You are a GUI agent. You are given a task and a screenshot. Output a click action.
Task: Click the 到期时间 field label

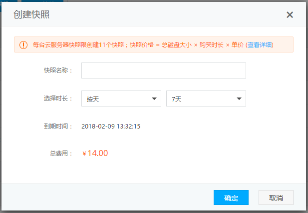58,126
